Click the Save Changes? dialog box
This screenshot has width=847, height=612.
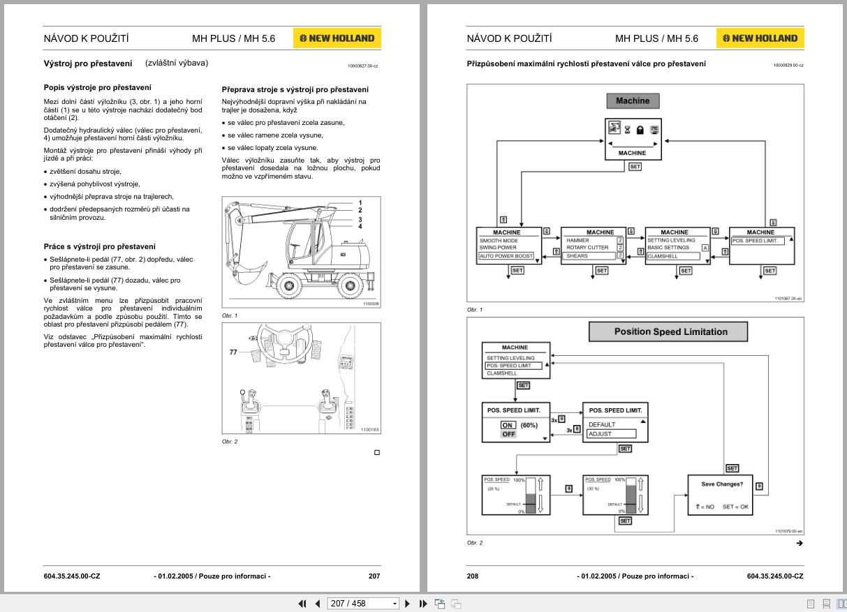pos(721,495)
